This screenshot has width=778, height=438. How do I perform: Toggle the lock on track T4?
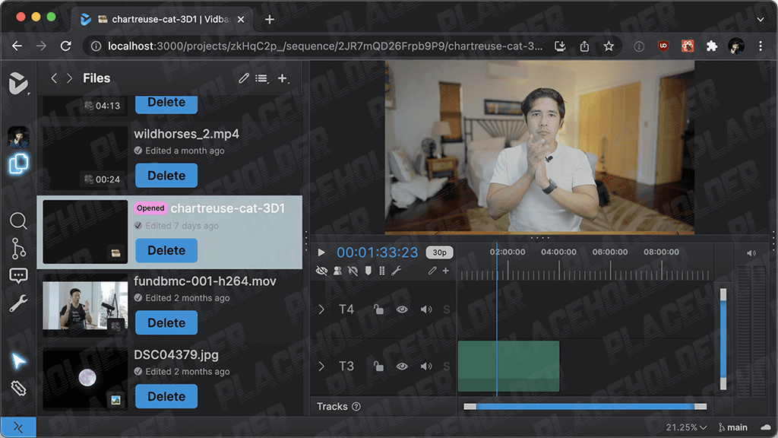[x=378, y=309]
